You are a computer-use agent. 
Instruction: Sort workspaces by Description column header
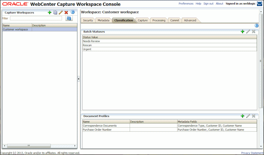pos(54,25)
